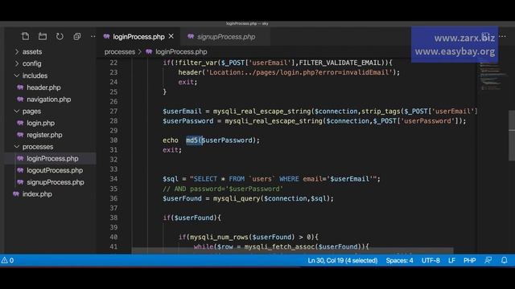The image size is (515, 289).
Task: Collapse the pages folder
Action: pos(31,112)
